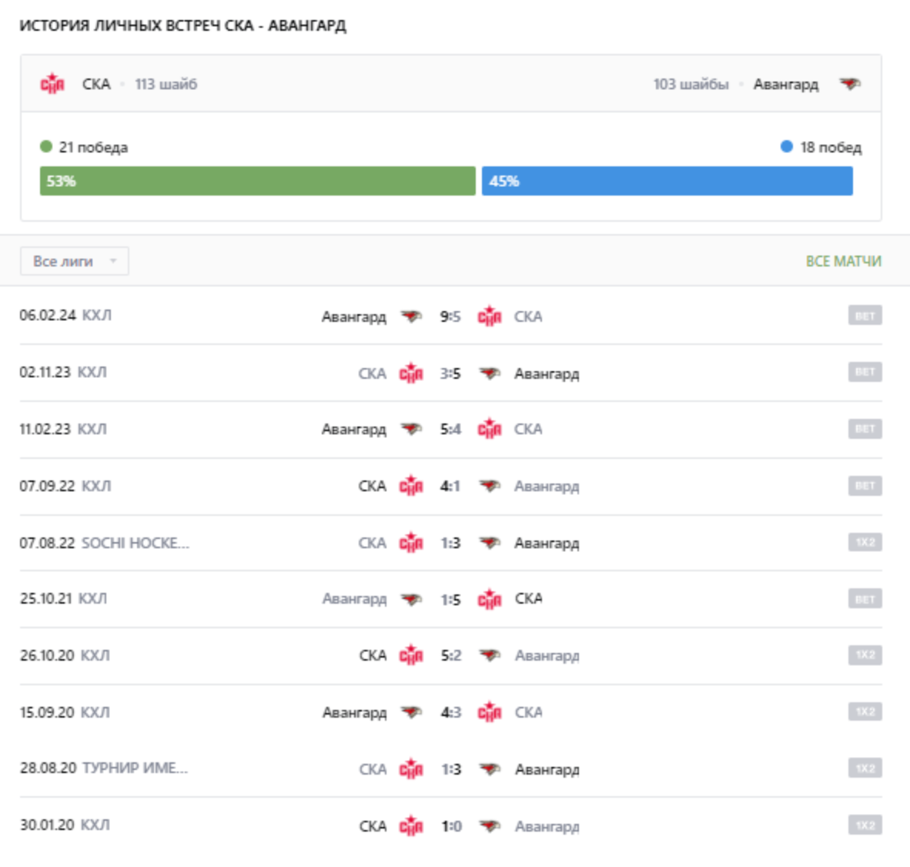Select the СКА team name in the header
910x867 pixels.
click(96, 84)
